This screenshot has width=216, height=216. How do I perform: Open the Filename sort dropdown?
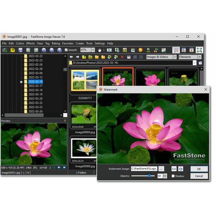point(200,57)
